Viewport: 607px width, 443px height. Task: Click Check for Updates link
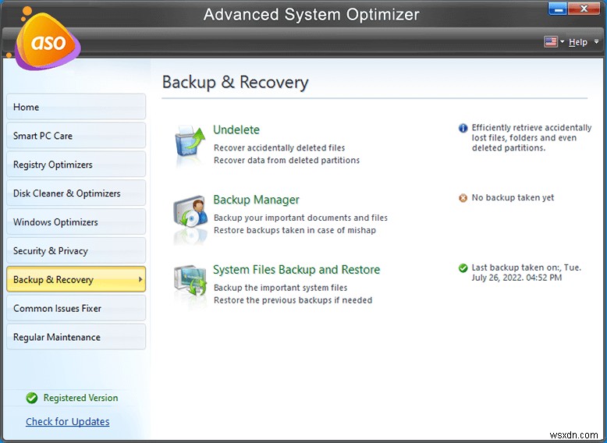pyautogui.click(x=68, y=421)
